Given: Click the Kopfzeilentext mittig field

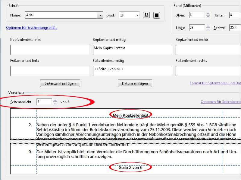Looking at the screenshot, I should coord(133,50).
